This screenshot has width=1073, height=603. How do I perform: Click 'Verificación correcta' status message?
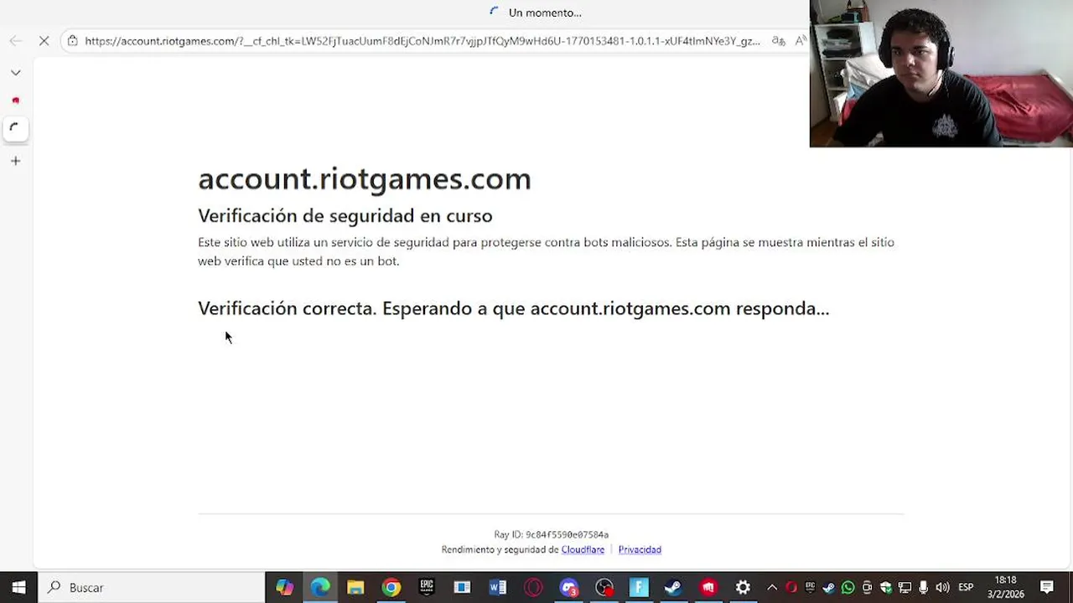coord(513,308)
